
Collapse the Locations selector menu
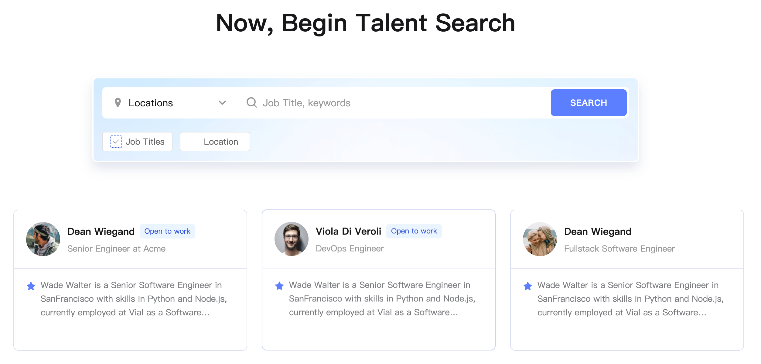point(222,103)
